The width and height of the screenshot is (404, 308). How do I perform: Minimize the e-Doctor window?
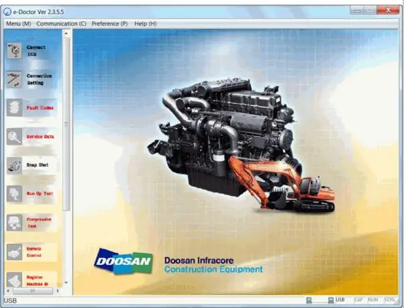pos(357,10)
